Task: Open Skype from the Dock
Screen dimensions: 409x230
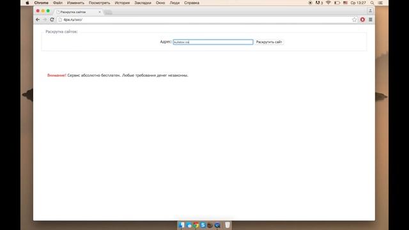Action: click(x=203, y=225)
